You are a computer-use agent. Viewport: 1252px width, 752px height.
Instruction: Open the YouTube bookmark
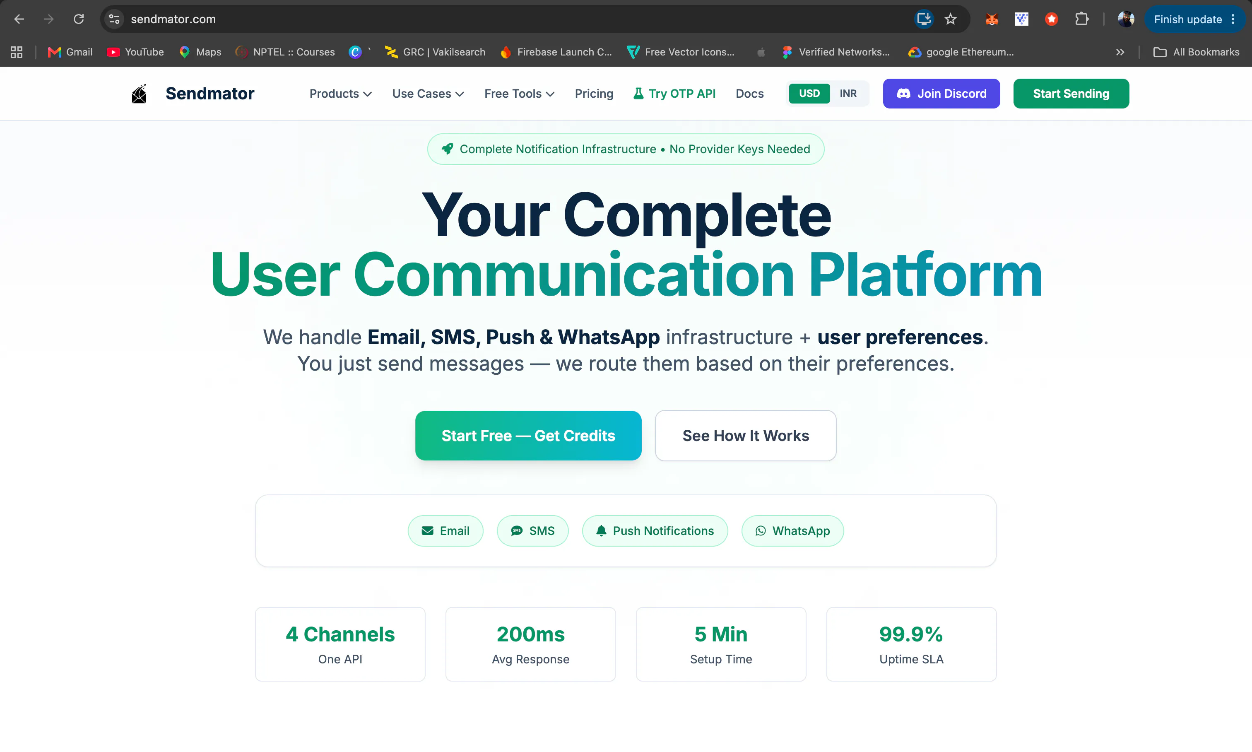point(135,52)
